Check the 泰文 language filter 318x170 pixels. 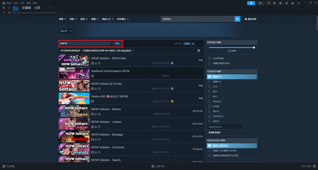210,96
